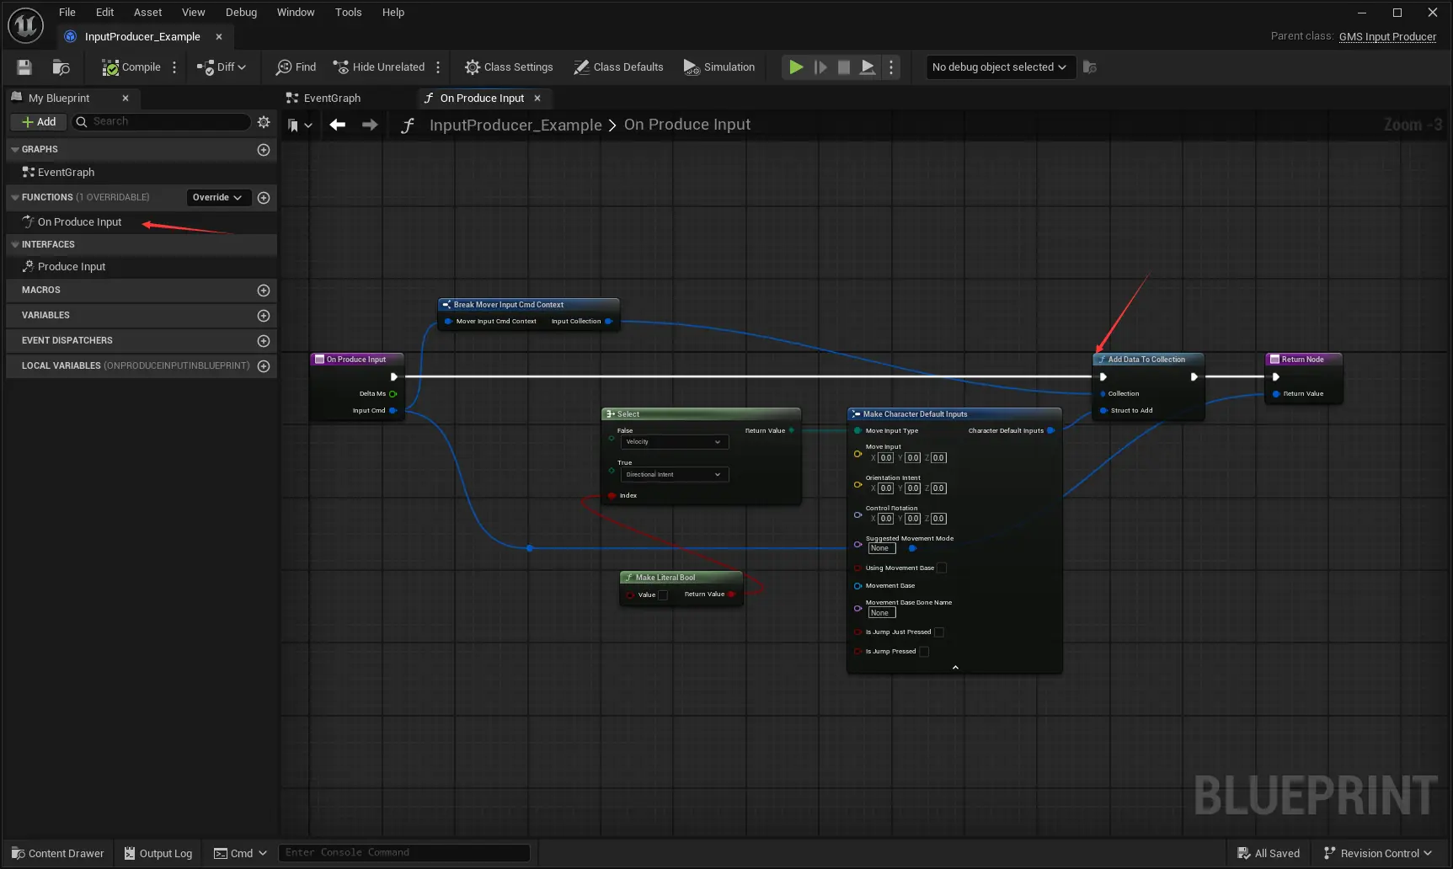Click the Stop playback button
This screenshot has width=1453, height=869.
tap(844, 67)
